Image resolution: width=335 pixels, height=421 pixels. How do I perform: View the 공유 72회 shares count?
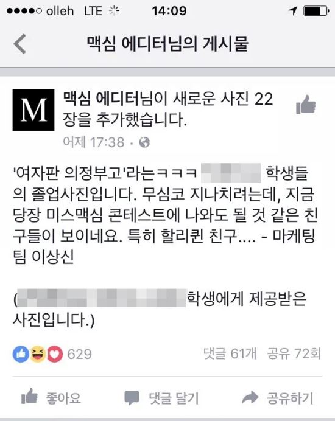(x=294, y=353)
